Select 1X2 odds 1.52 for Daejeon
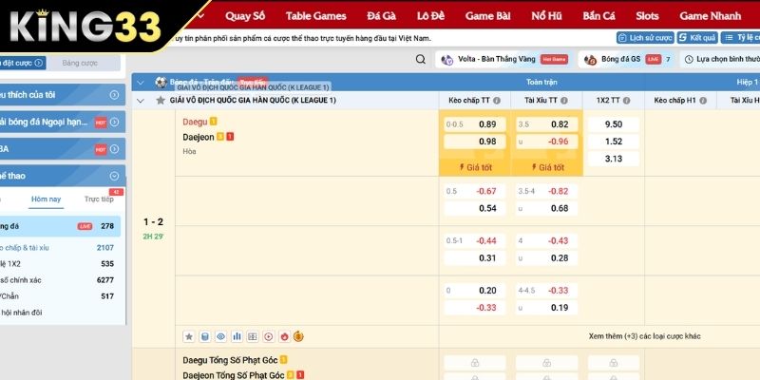The height and width of the screenshot is (380, 760). (x=614, y=141)
